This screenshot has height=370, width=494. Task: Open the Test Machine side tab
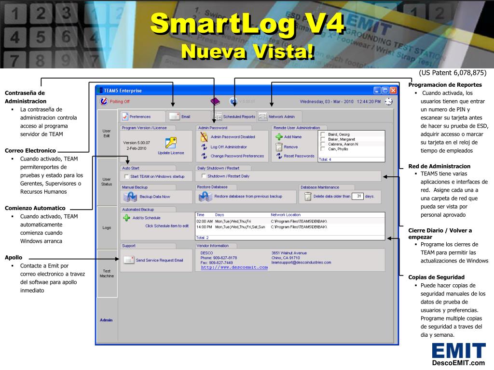tap(107, 274)
